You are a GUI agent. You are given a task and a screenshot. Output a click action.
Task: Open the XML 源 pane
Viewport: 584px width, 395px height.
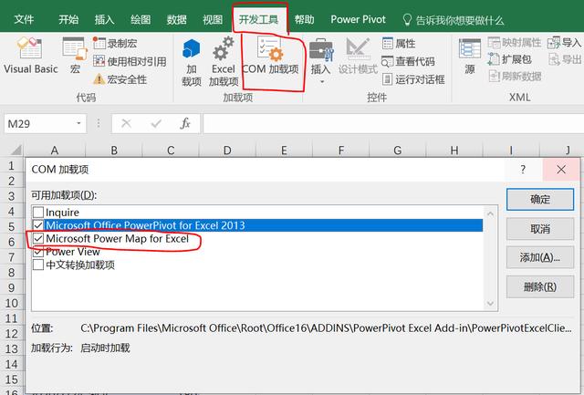(x=470, y=56)
